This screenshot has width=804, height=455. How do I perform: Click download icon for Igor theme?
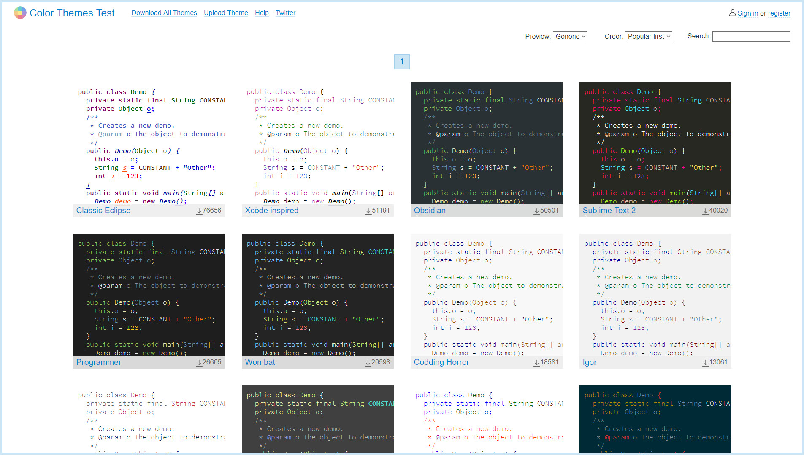706,363
